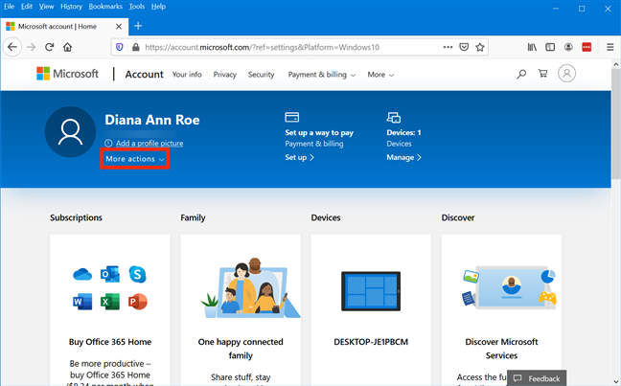Save page to Pocket icon

tap(464, 47)
